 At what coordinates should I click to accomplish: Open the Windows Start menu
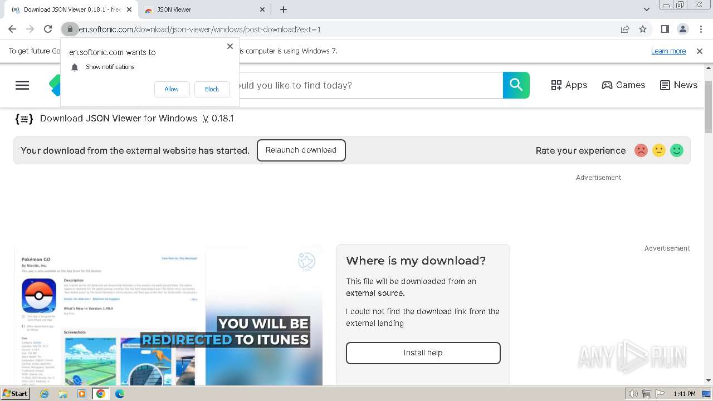pos(15,394)
